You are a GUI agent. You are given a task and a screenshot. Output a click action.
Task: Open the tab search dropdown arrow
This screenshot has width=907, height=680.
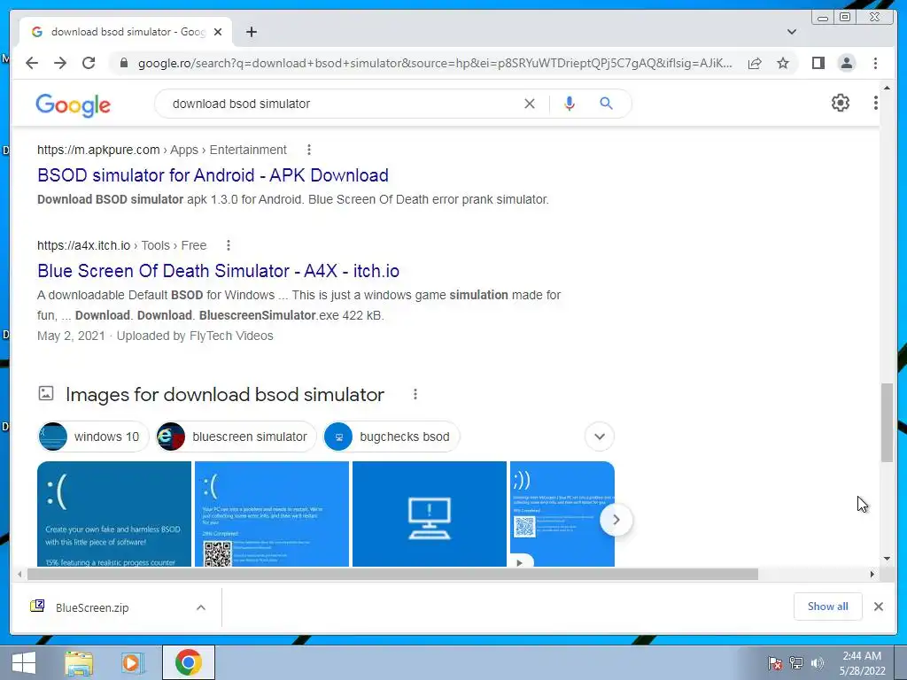pyautogui.click(x=792, y=32)
